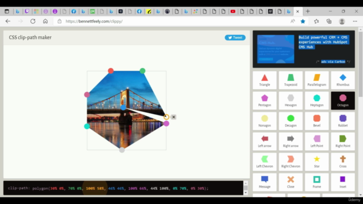Select the Inset shape
Image resolution: width=363 pixels, height=204 pixels.
coord(343,182)
